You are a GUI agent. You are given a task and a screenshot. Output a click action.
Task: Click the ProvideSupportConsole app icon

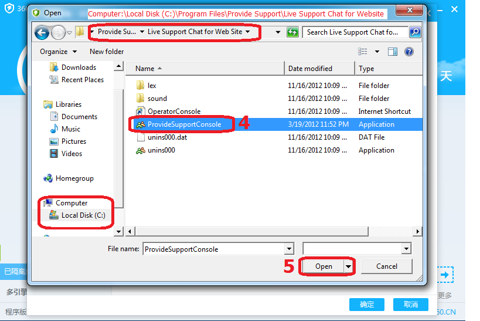click(x=141, y=124)
